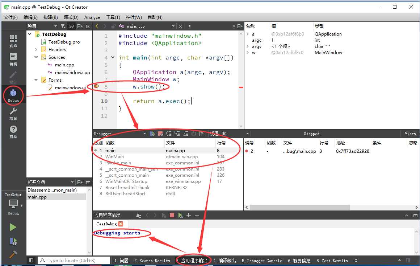This screenshot has width=420, height=266.
Task: Fold the main function at line 4
Action: [x=113, y=57]
